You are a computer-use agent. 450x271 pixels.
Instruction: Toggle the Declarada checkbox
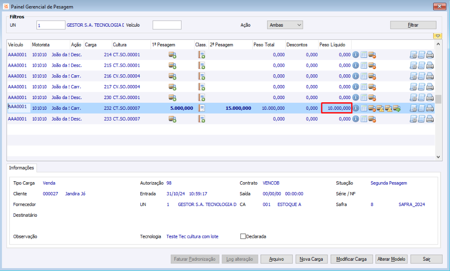coord(243,236)
